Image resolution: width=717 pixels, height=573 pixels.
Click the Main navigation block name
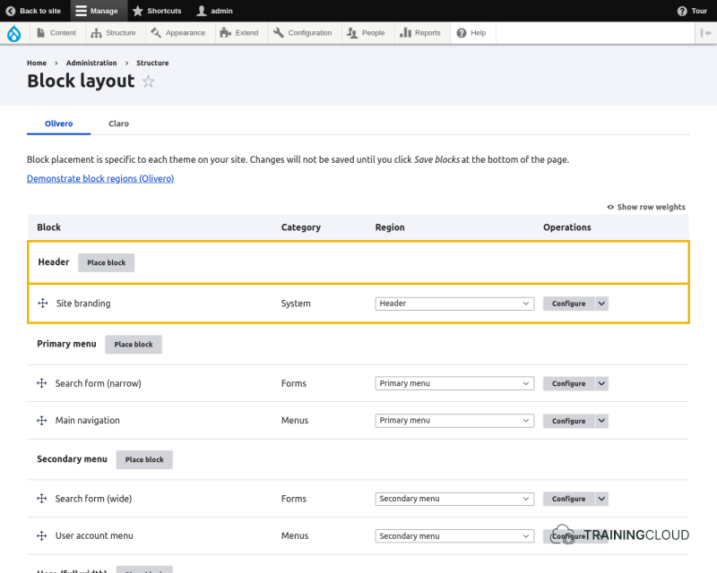[87, 421]
